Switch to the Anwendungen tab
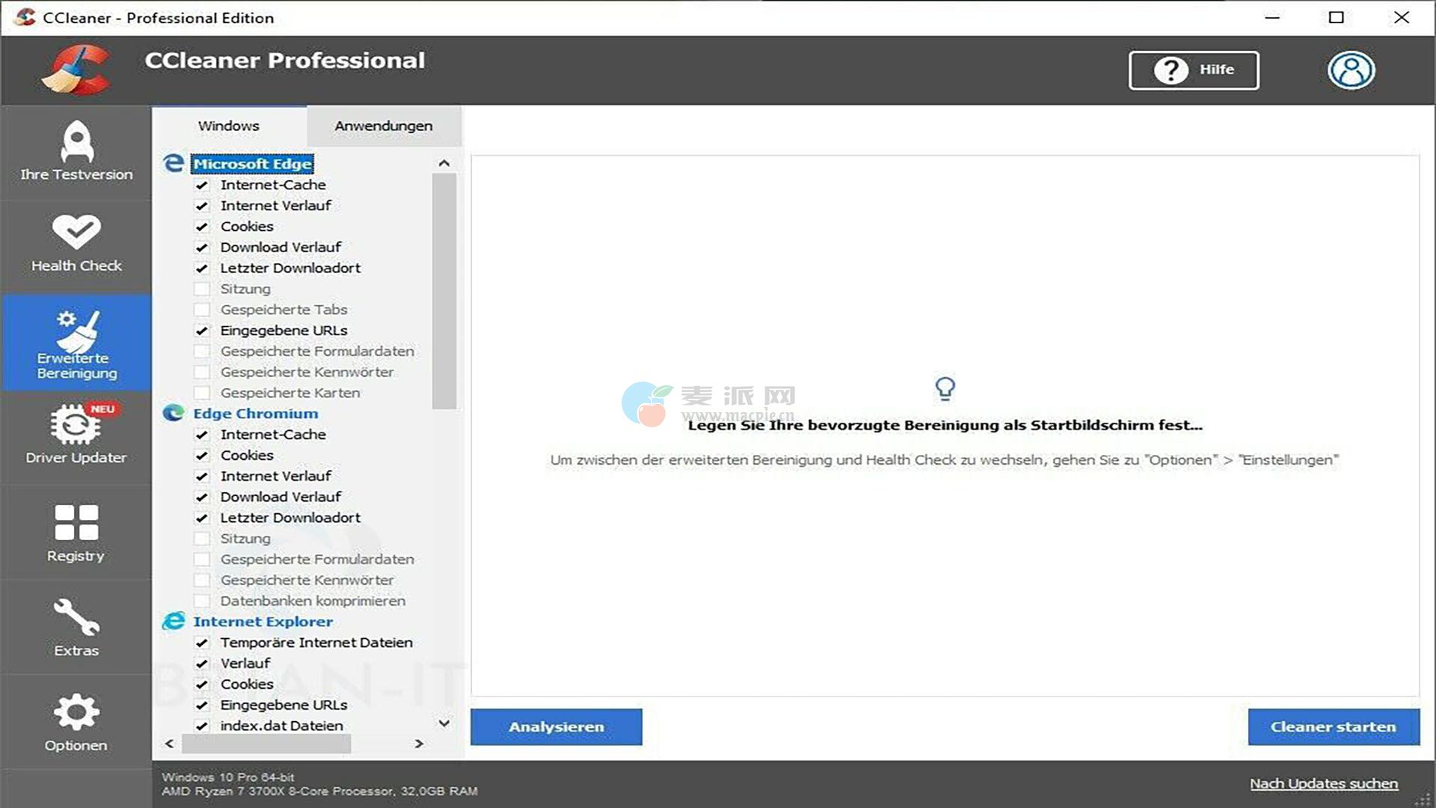The width and height of the screenshot is (1436, 808). pos(384,126)
